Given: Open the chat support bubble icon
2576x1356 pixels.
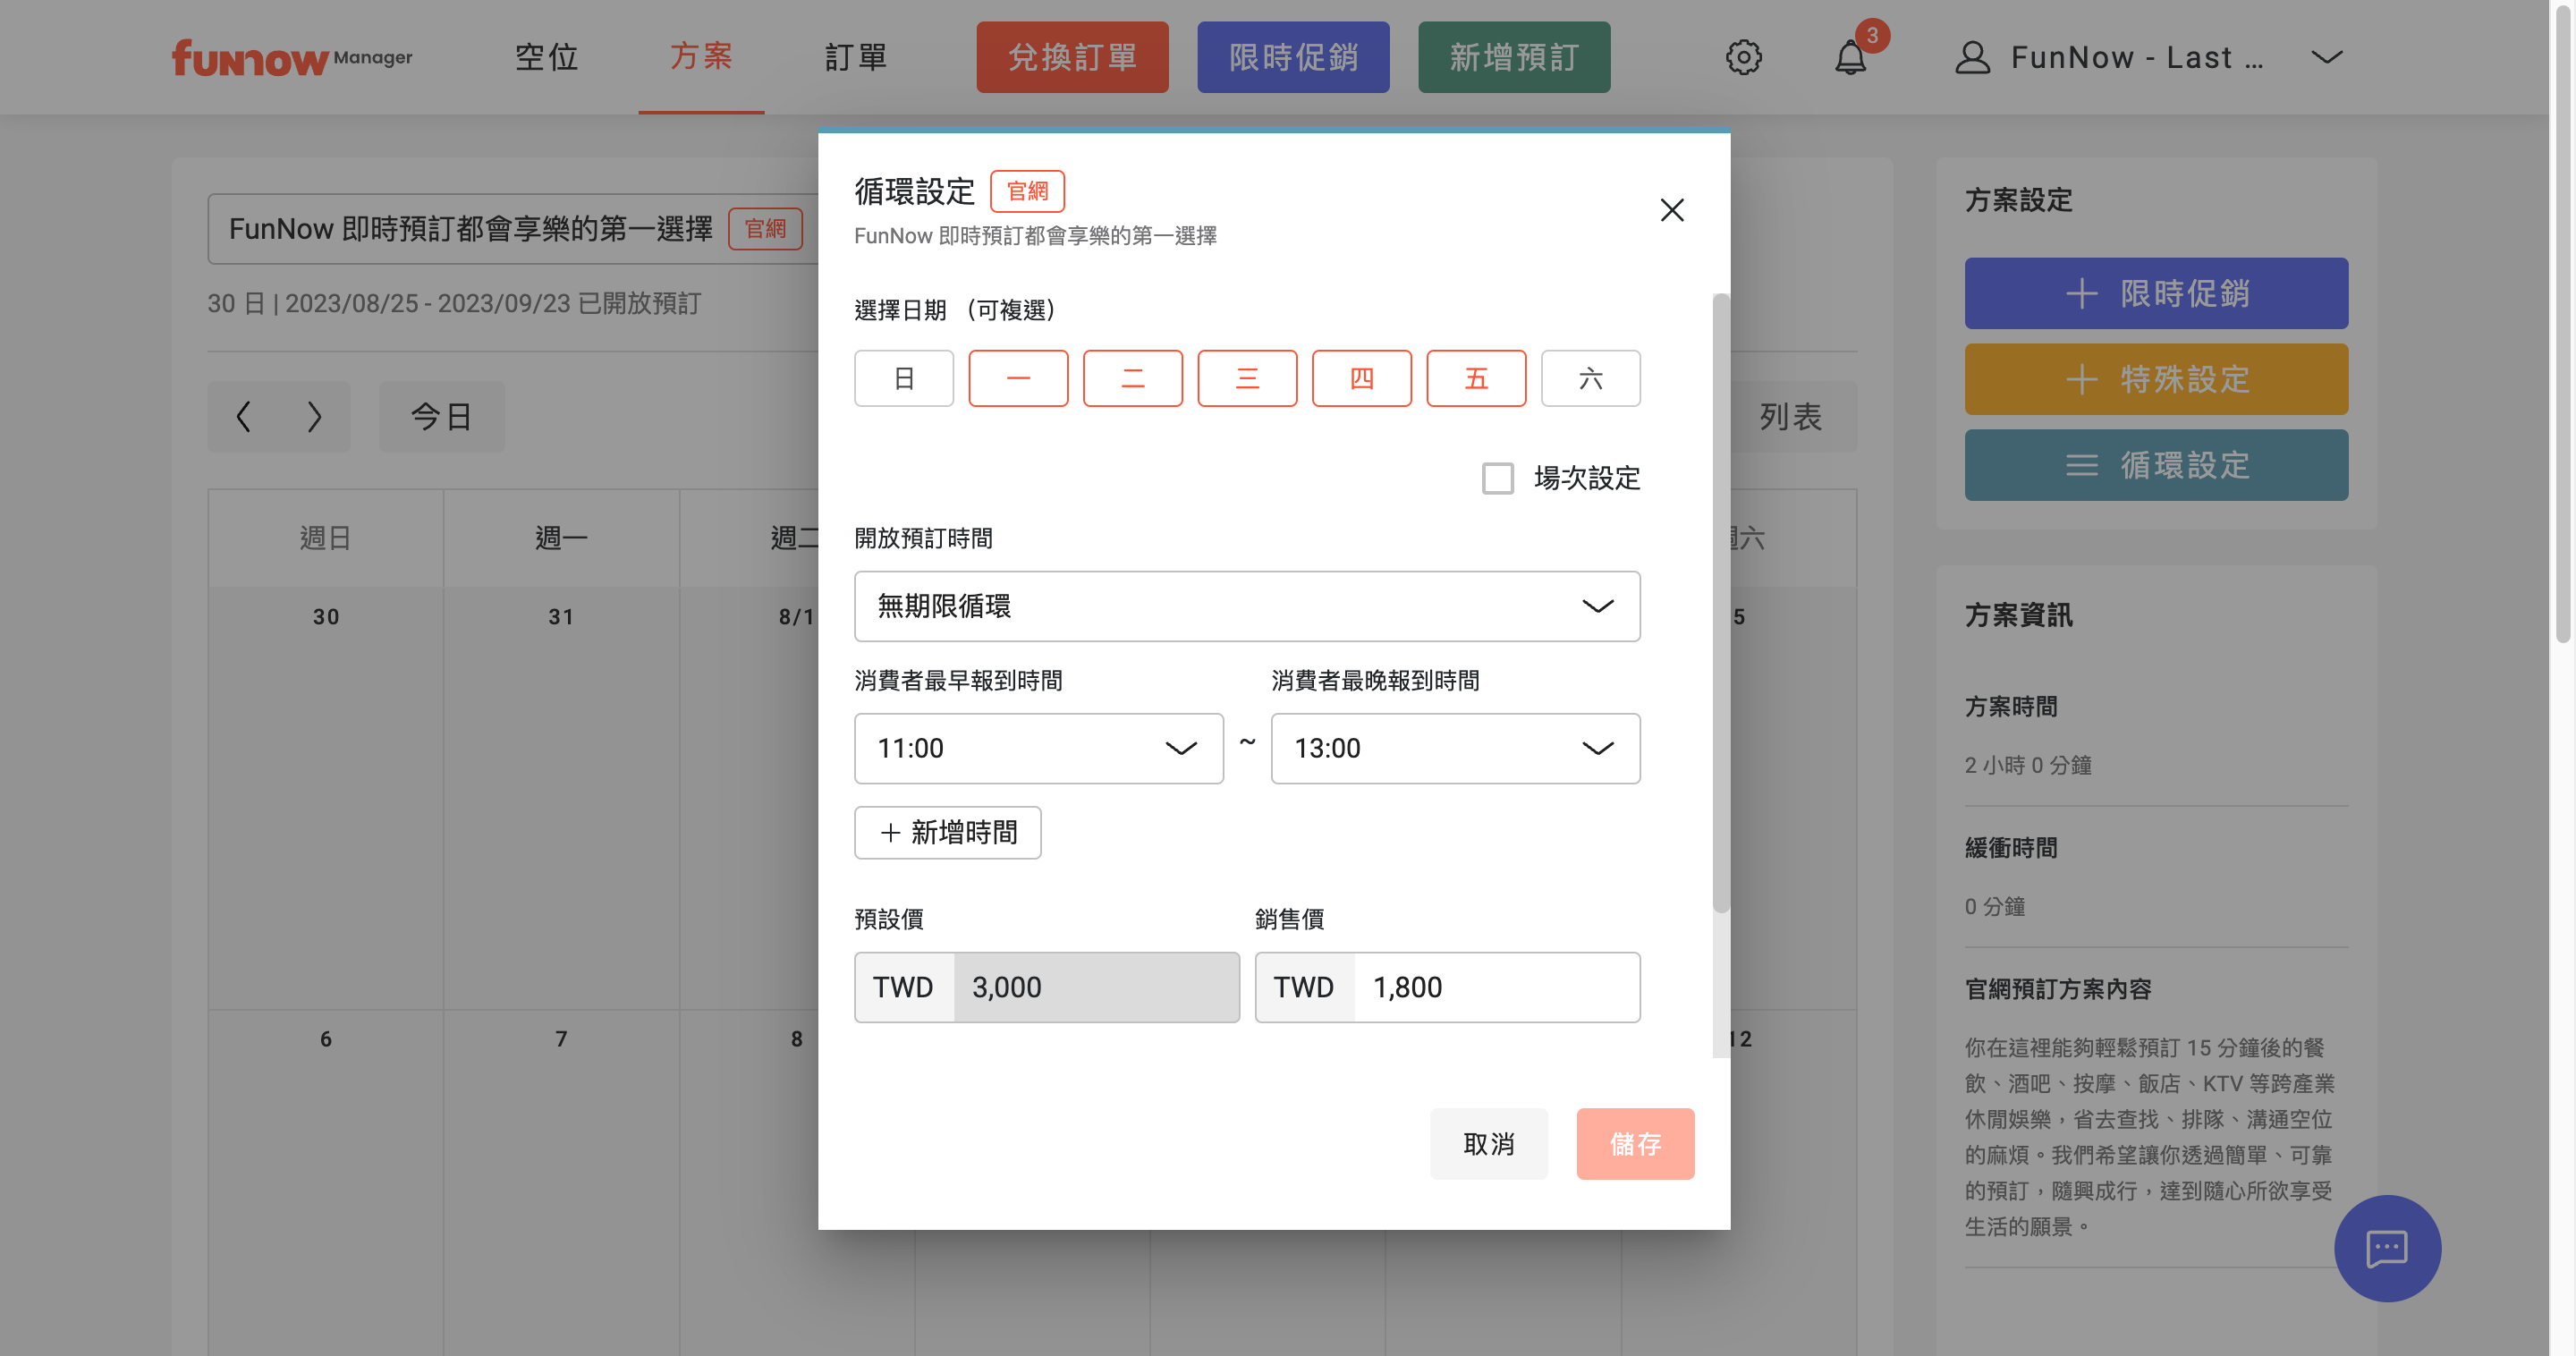Looking at the screenshot, I should pos(2386,1248).
